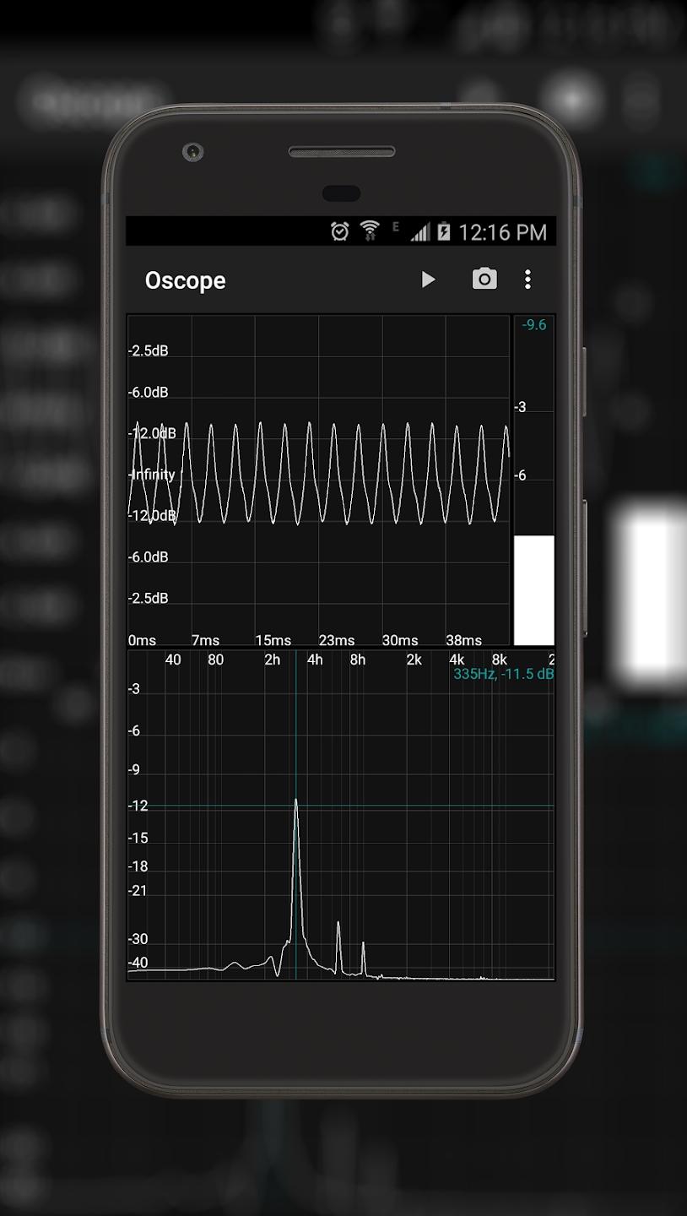Tap the alarm clock icon in the status bar
Screen dimensions: 687x1216
tap(339, 231)
